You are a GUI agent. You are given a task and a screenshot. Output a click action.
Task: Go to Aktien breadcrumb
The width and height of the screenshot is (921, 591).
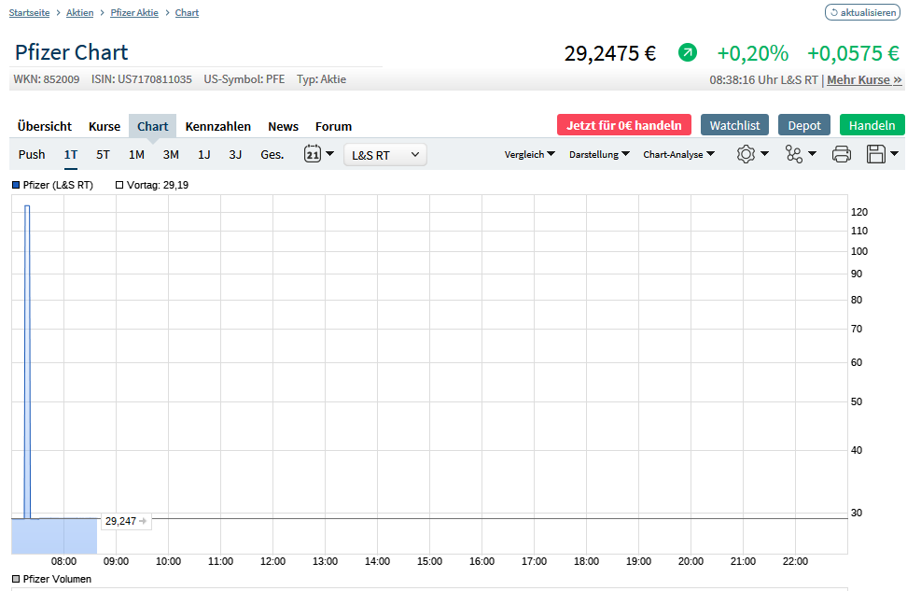(x=80, y=12)
